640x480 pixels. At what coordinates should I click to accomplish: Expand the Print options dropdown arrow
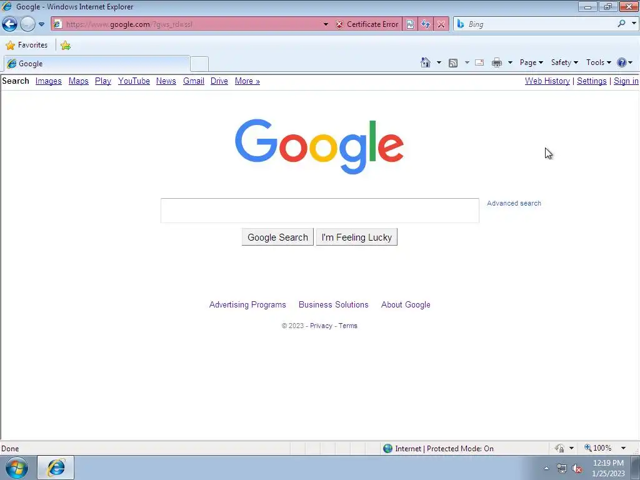click(x=510, y=63)
